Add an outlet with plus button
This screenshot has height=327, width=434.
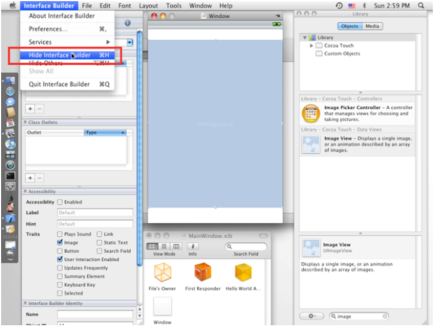30,178
